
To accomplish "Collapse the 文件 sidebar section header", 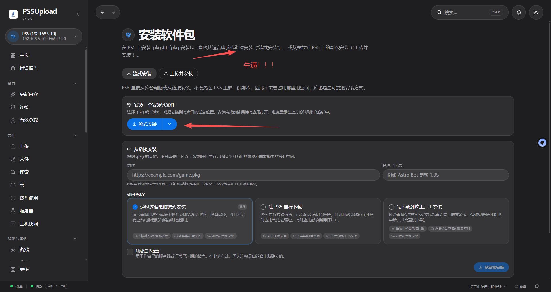I will pyautogui.click(x=75, y=135).
